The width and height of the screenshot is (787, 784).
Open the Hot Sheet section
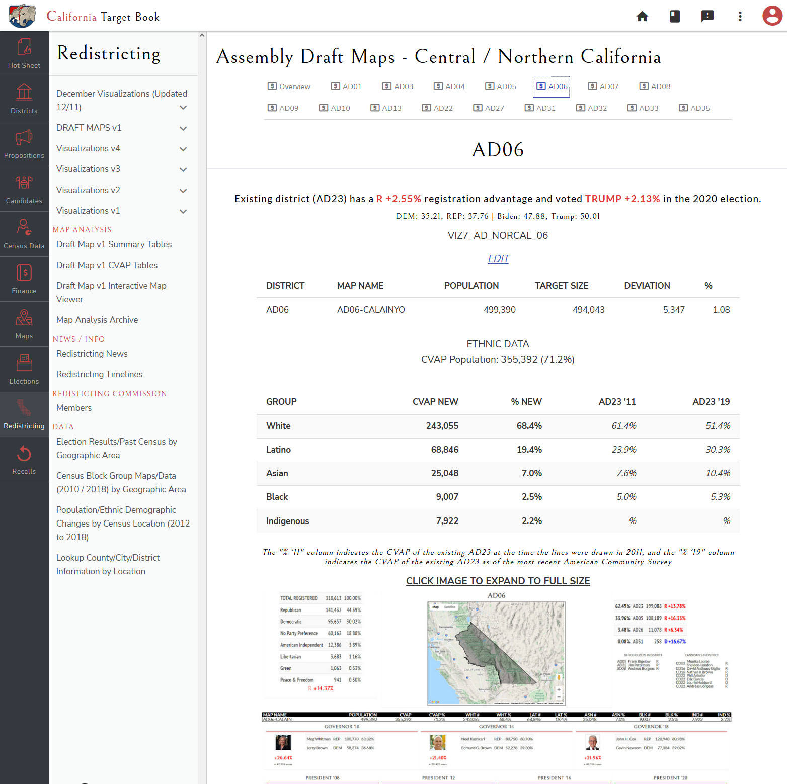coord(24,53)
